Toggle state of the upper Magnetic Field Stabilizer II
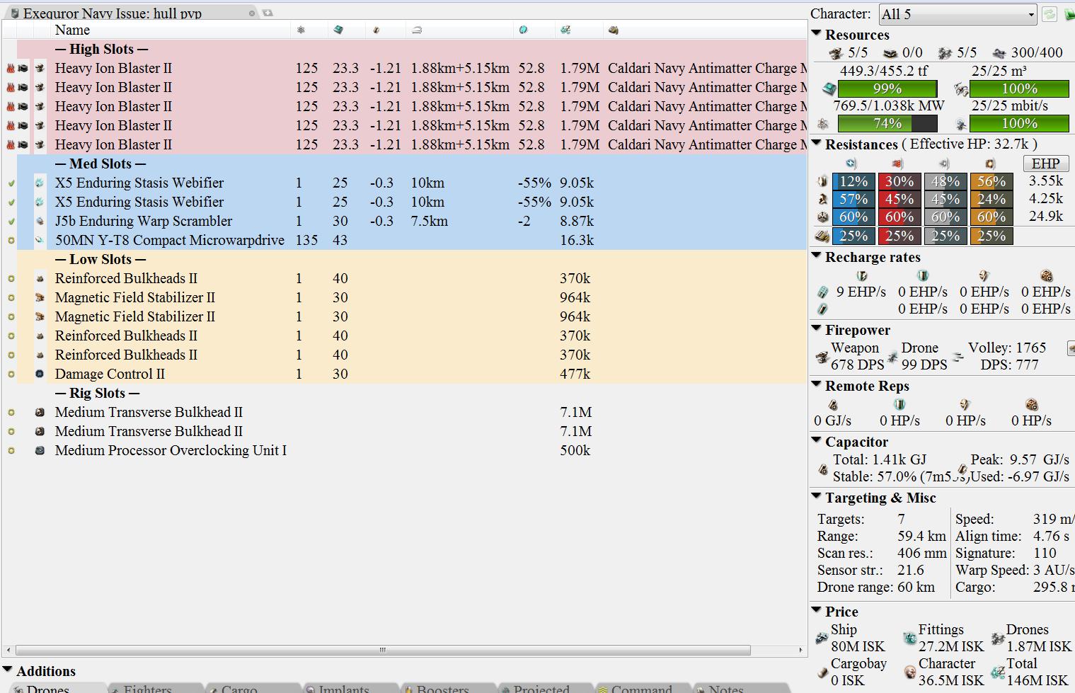This screenshot has height=693, width=1075. click(x=11, y=297)
